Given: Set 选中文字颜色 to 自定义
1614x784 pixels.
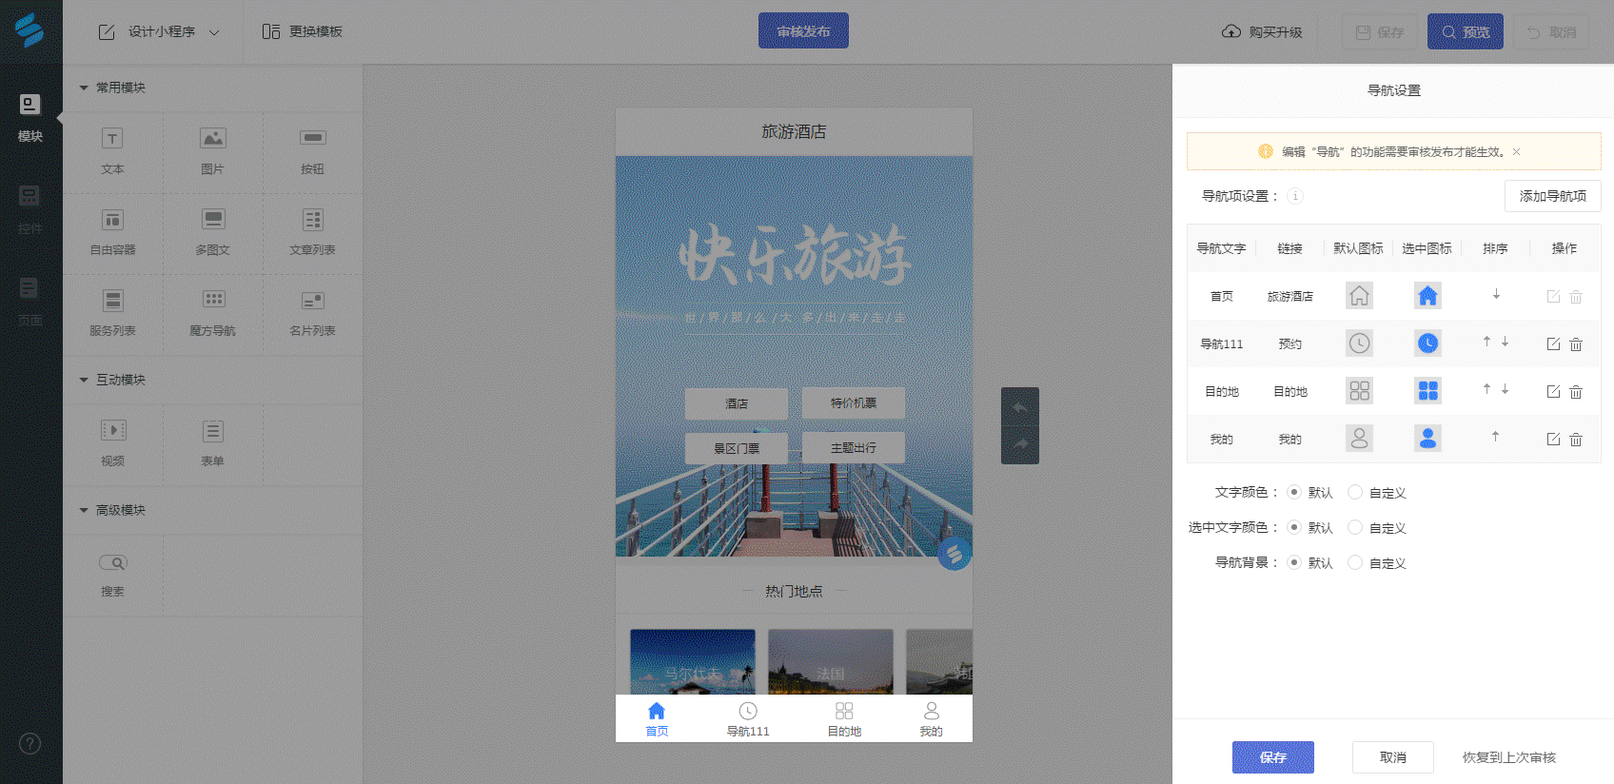Looking at the screenshot, I should [x=1355, y=528].
